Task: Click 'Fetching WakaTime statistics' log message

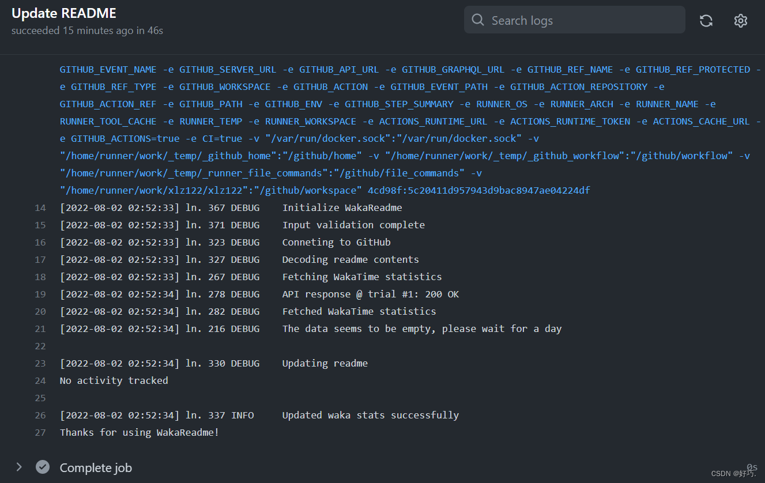Action: [x=362, y=277]
